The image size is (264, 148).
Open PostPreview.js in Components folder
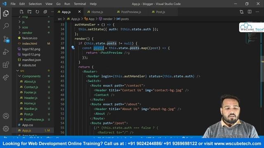[x=34, y=120]
